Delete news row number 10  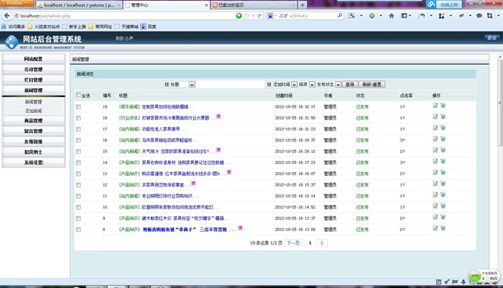(443, 206)
